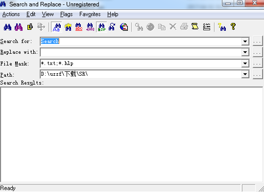264x192 pixels.
Task: Expand the Path dropdown list
Action: coord(245,74)
